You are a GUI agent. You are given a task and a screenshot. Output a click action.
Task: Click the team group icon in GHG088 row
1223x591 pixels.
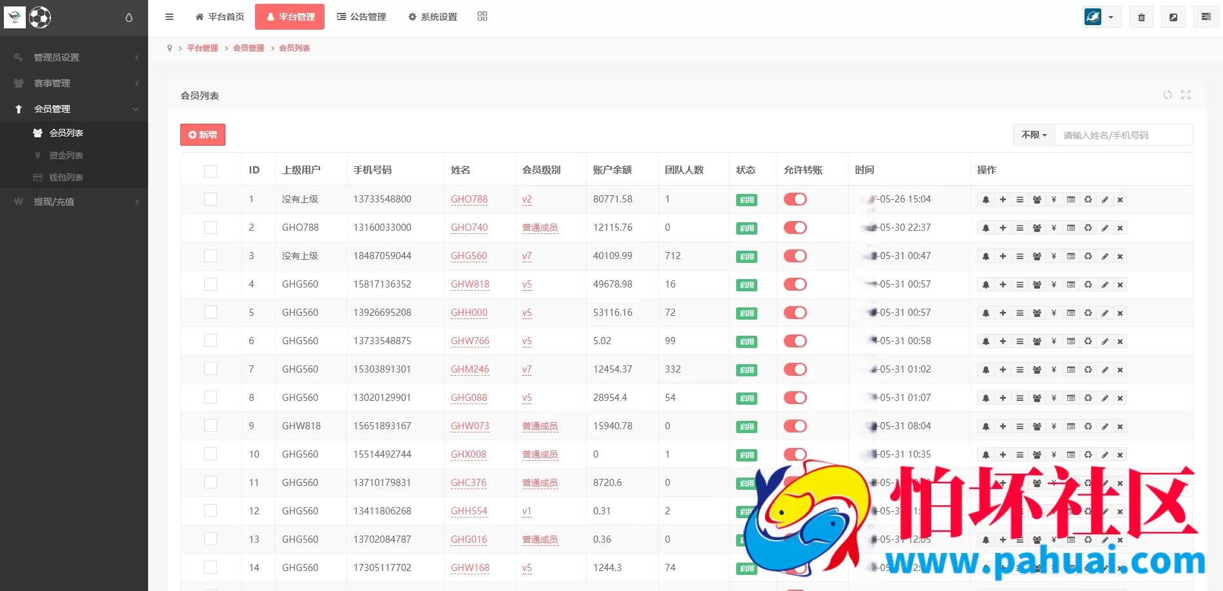point(1037,398)
